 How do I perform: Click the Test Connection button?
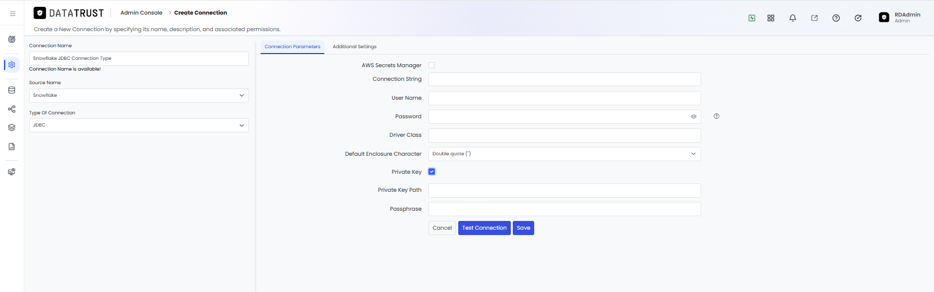pos(484,228)
